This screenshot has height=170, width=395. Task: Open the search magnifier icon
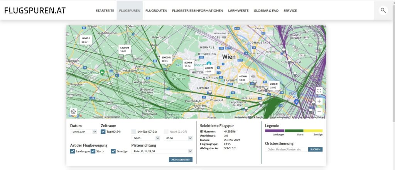(x=383, y=10)
